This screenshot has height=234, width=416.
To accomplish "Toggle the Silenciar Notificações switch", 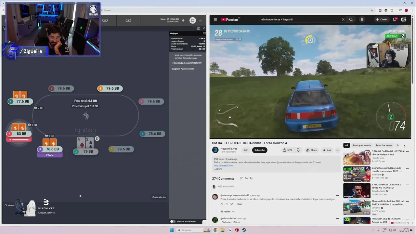I will click(x=173, y=221).
